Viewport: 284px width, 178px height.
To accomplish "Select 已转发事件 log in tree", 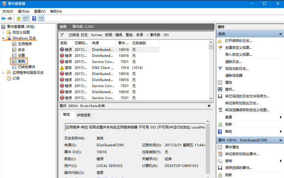I will [27, 67].
